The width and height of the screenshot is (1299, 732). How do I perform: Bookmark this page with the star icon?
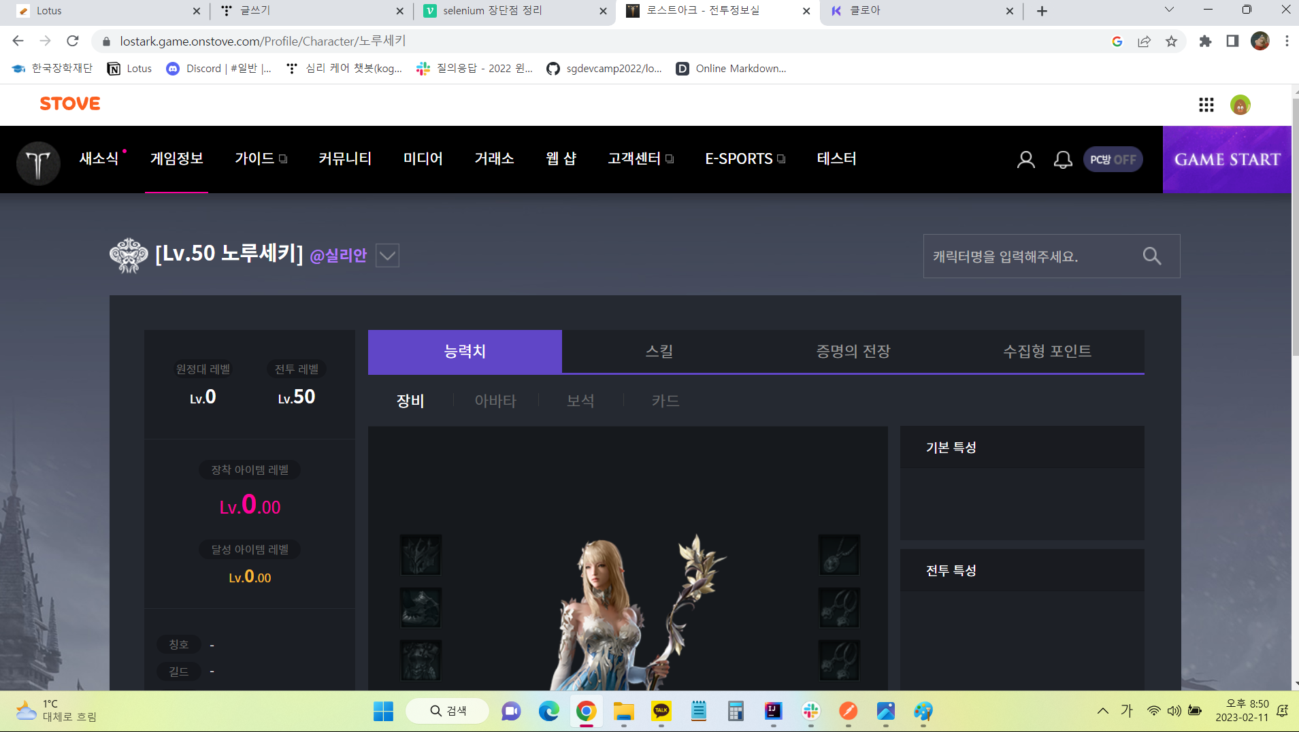1171,41
